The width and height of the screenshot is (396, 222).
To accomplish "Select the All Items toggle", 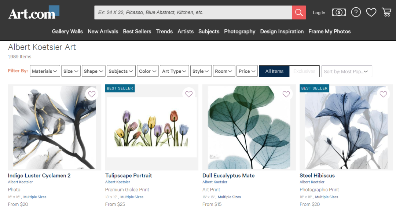I will [x=274, y=71].
